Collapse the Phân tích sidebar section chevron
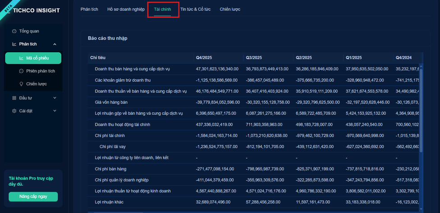 coord(55,44)
